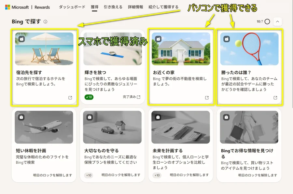Open the jewelry ring thumbnail for 輝きを放つ
The height and width of the screenshot is (194, 293).
(113, 49)
